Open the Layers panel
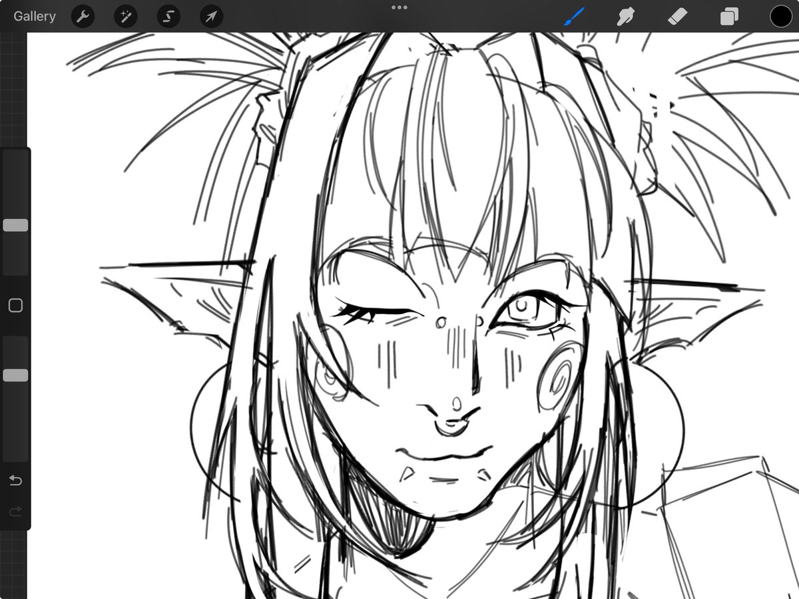The height and width of the screenshot is (599, 799). pos(728,16)
